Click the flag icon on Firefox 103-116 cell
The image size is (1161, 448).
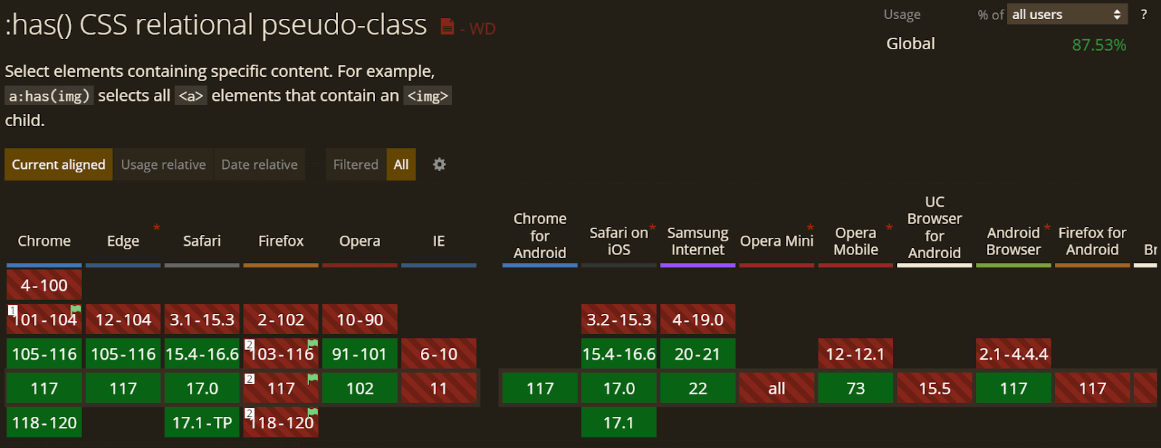point(311,344)
